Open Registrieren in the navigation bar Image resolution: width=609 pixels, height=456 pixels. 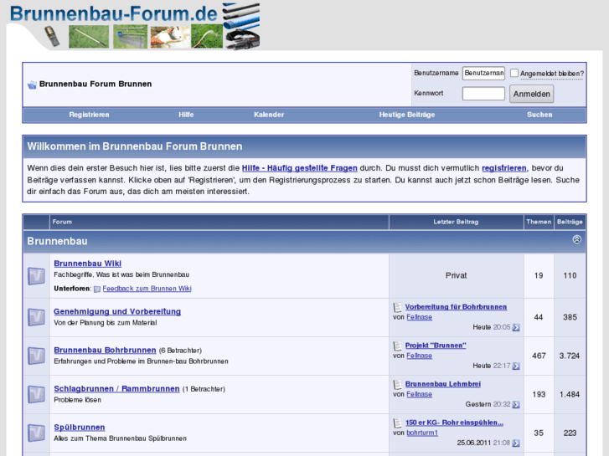point(89,115)
